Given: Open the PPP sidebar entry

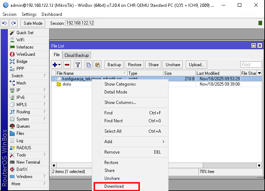Looking at the screenshot, I should click(28, 69).
